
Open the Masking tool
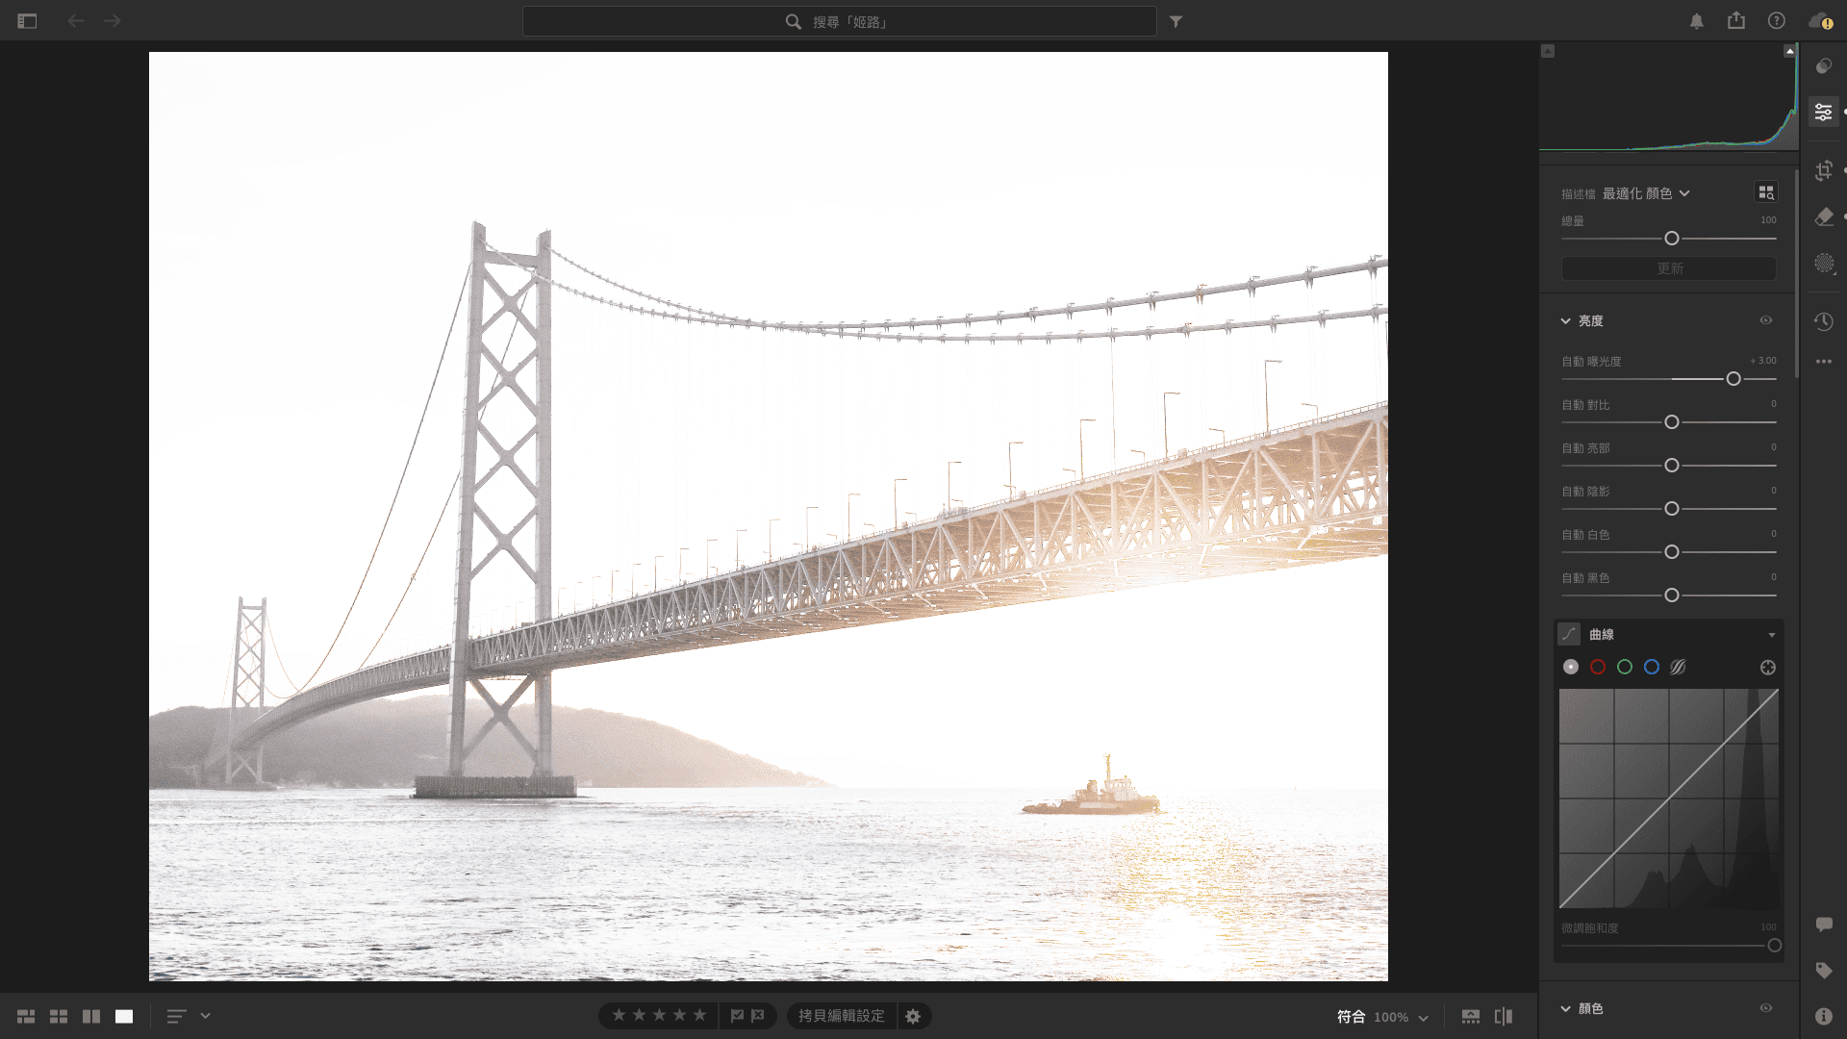tap(1823, 264)
